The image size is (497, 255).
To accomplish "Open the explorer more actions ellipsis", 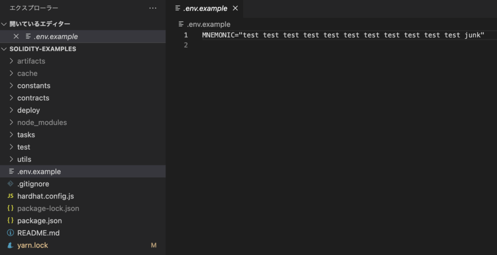I will [153, 8].
